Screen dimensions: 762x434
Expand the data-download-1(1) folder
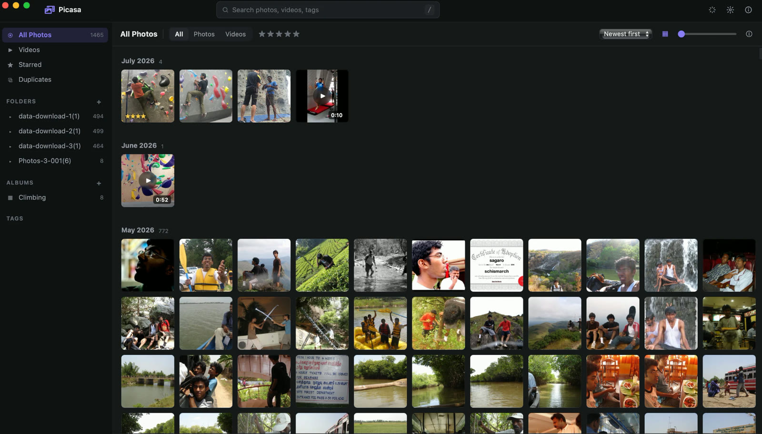[10, 117]
